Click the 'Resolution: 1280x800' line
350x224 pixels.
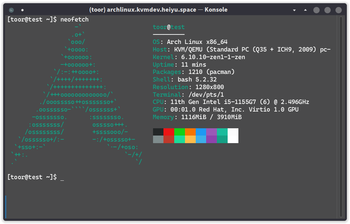pos(188,87)
